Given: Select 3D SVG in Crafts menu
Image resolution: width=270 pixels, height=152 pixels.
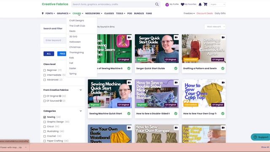Looking at the screenshot, I should point(73,37).
